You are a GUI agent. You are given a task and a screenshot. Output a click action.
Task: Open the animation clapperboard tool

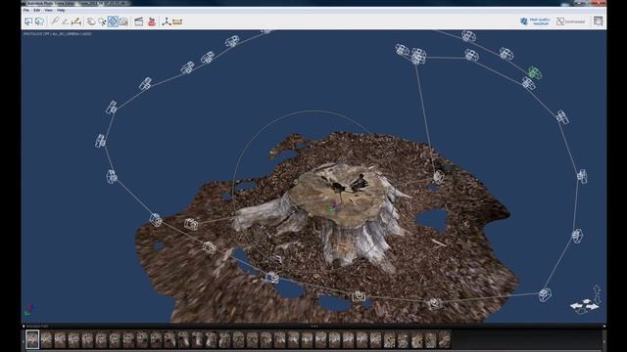click(x=139, y=22)
